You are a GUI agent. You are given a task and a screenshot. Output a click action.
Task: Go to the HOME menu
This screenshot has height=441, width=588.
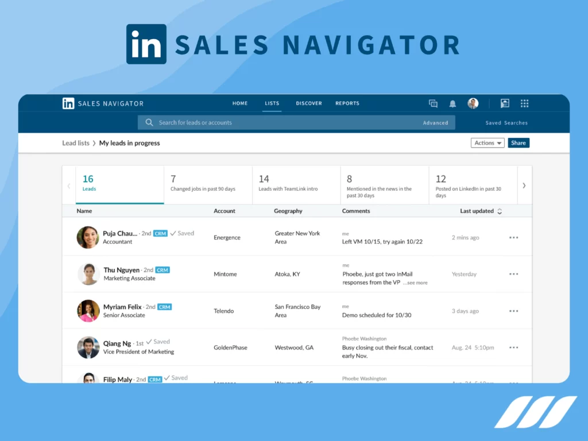239,103
